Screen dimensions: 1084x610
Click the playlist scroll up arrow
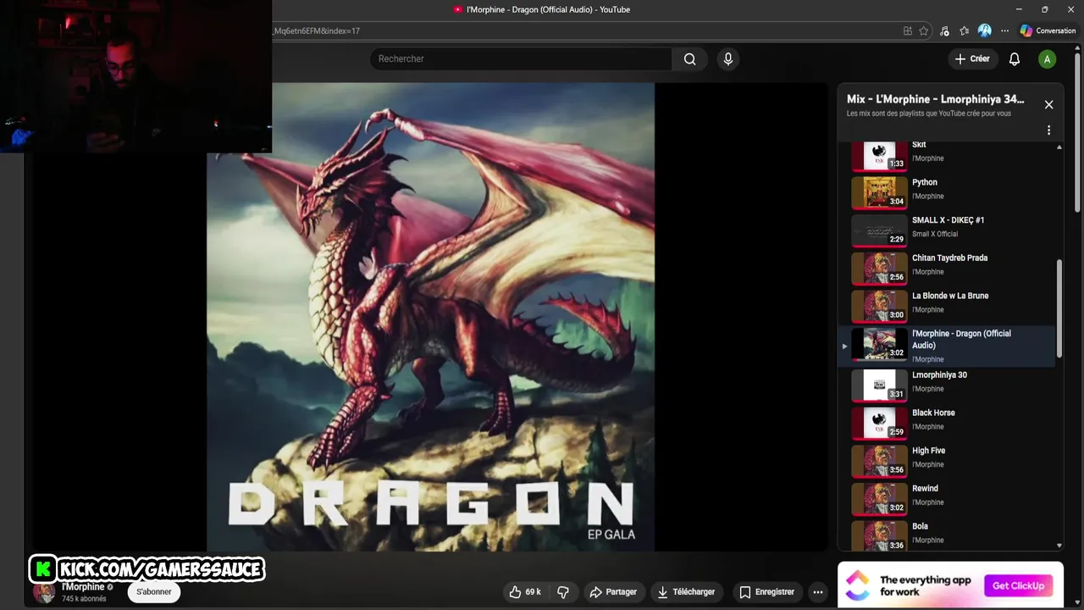1059,147
